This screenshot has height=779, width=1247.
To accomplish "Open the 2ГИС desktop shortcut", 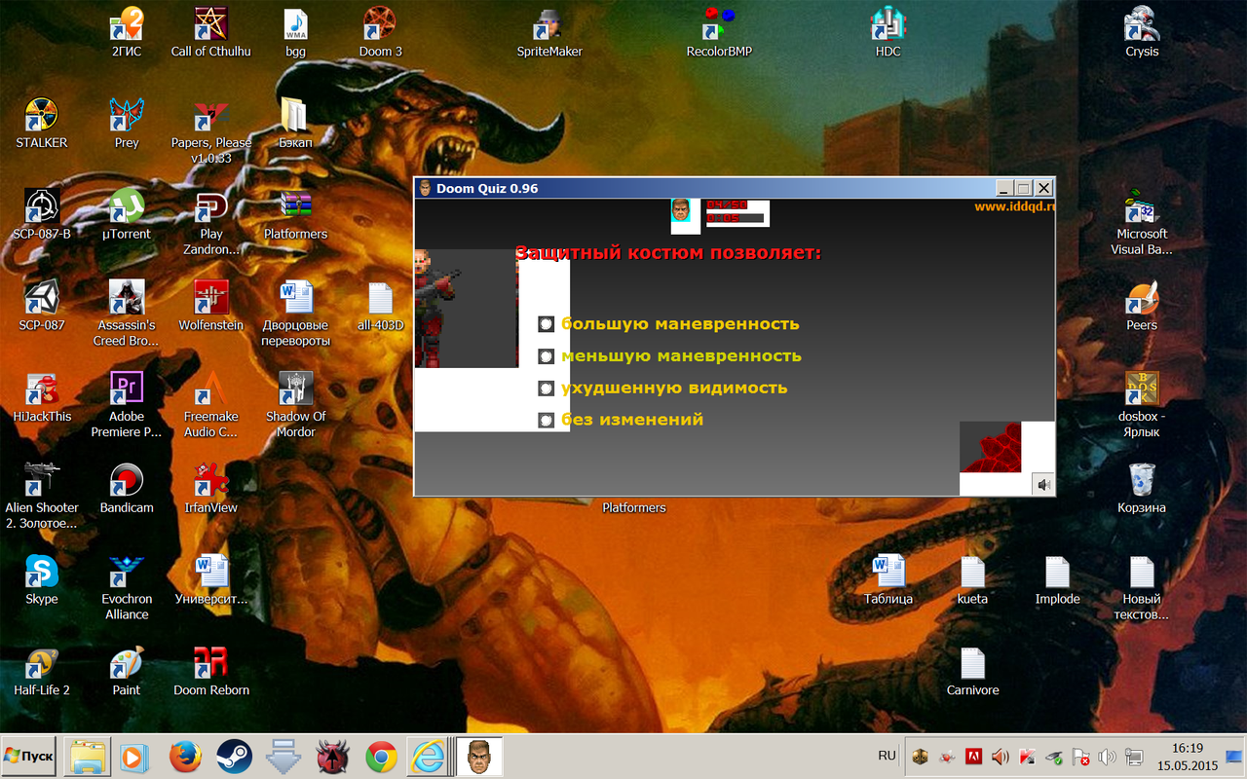I will pos(127,33).
